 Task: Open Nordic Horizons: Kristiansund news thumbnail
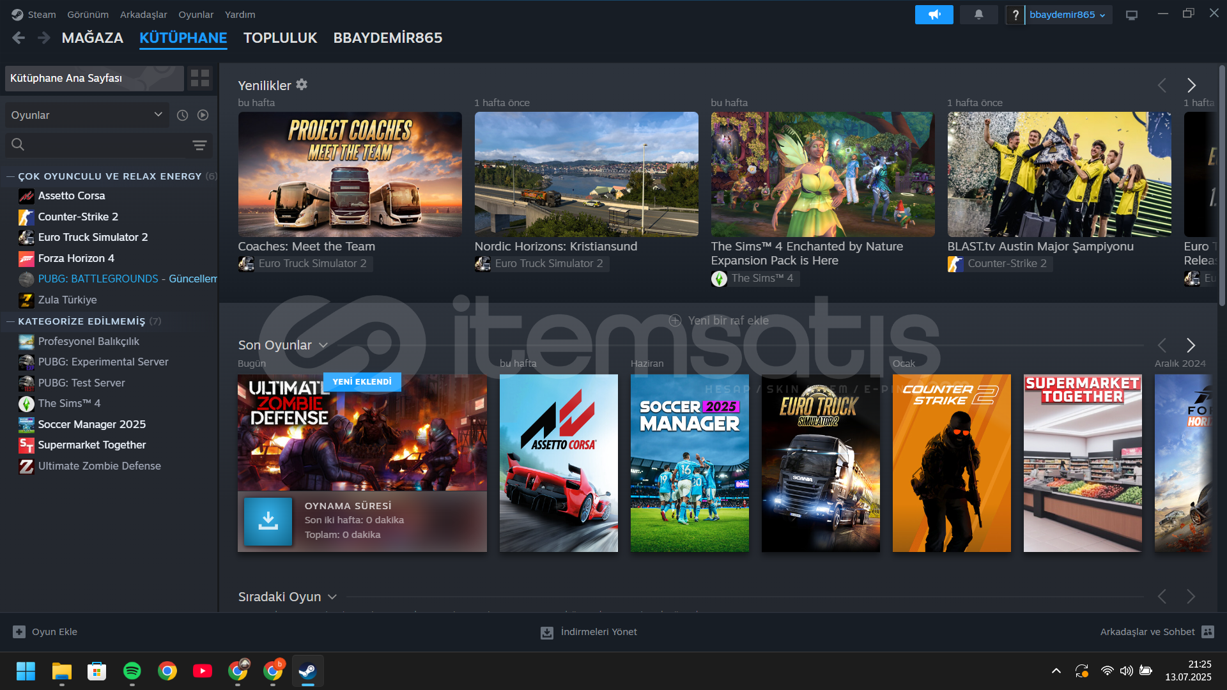(586, 174)
